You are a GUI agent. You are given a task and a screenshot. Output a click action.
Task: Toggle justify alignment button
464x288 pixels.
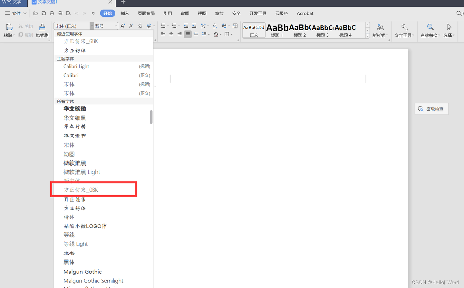click(188, 34)
